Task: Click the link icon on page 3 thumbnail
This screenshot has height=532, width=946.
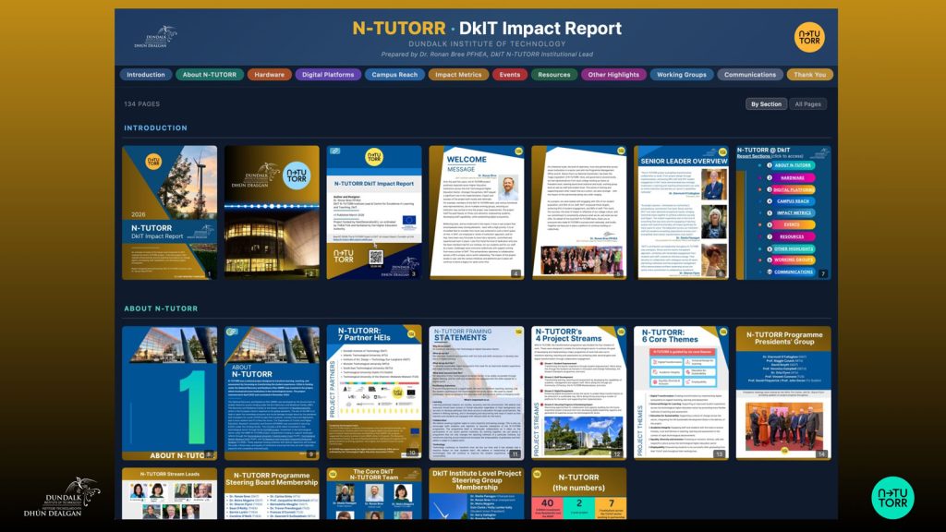Action: pyautogui.click(x=334, y=151)
